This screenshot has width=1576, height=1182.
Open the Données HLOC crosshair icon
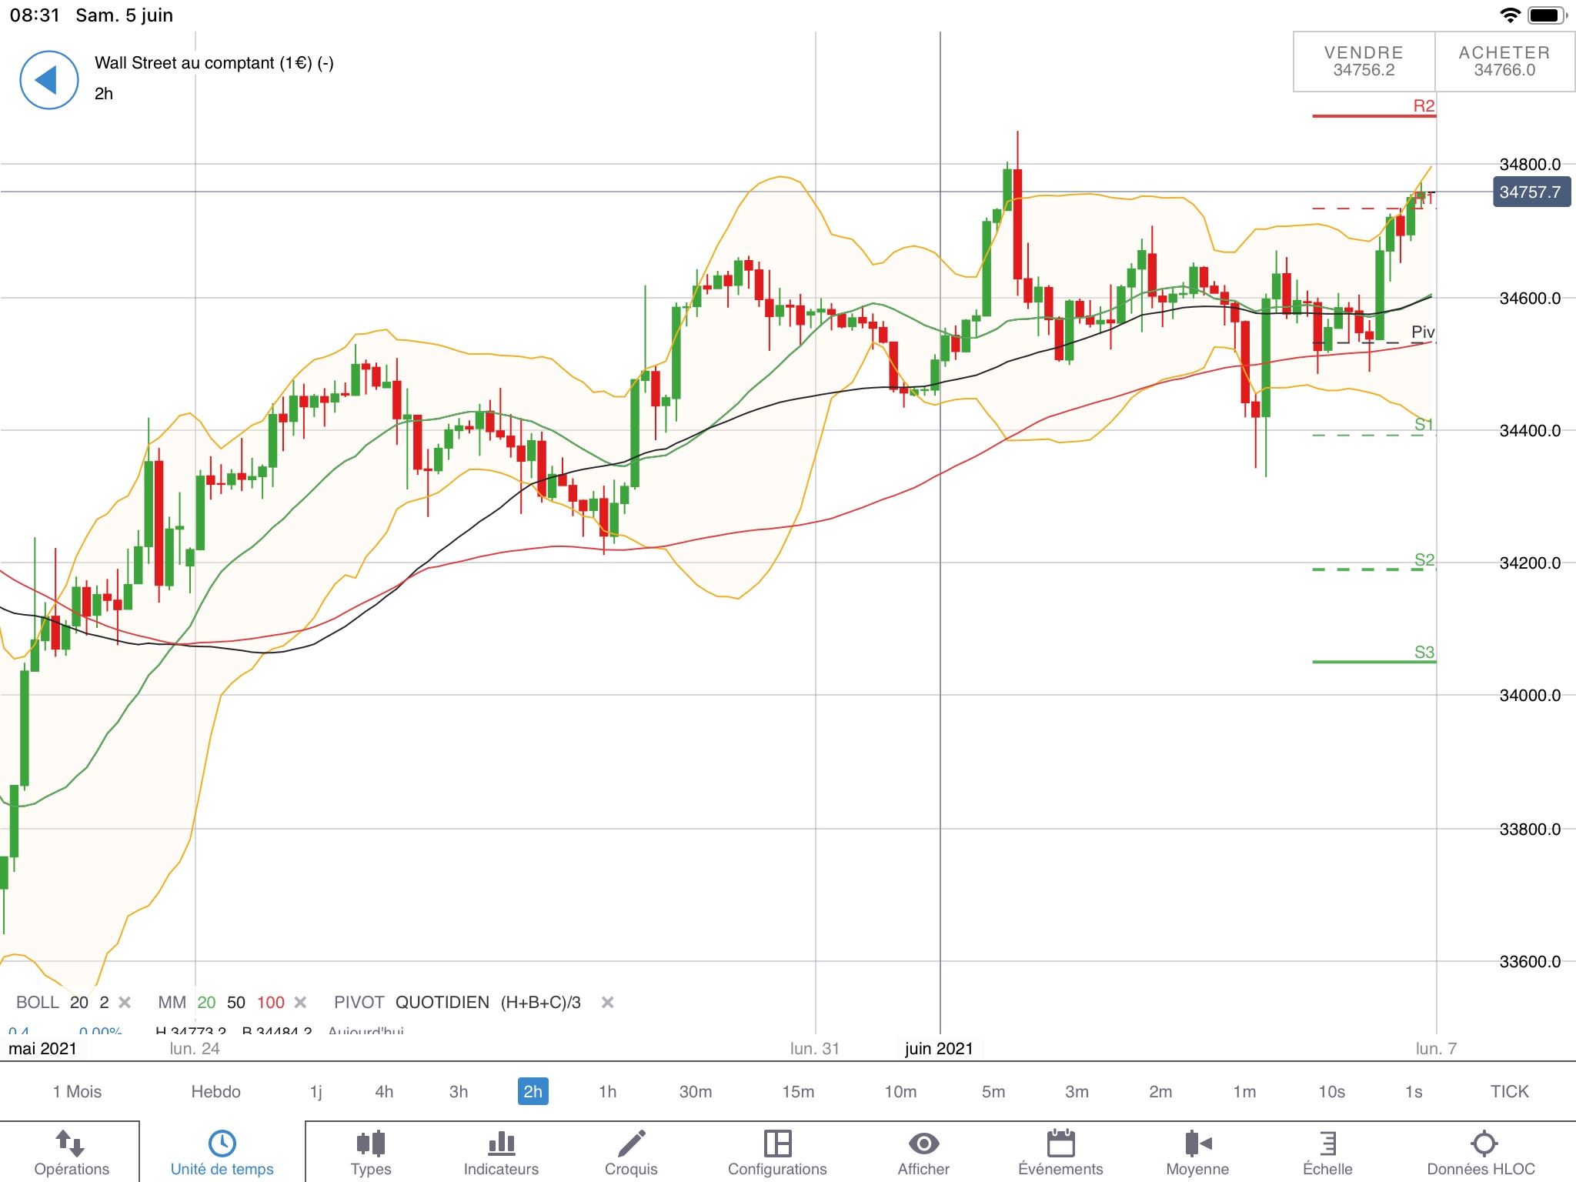tap(1483, 1144)
